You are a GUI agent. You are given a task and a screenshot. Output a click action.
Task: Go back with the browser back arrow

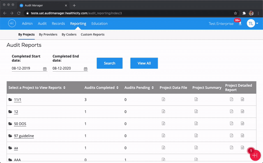pos(5,13)
